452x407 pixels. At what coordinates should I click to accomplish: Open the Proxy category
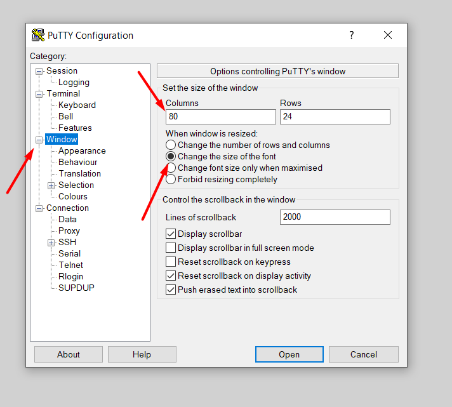coord(69,230)
